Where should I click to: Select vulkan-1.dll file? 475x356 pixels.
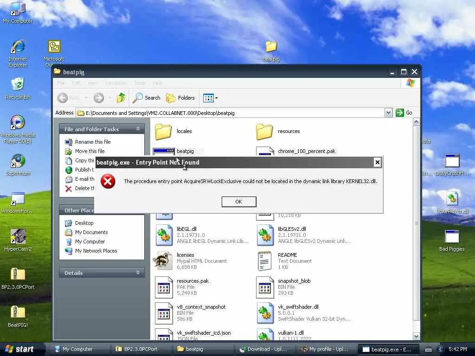point(284,335)
